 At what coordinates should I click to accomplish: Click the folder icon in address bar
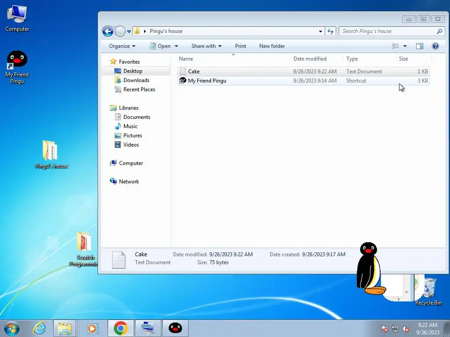point(137,31)
